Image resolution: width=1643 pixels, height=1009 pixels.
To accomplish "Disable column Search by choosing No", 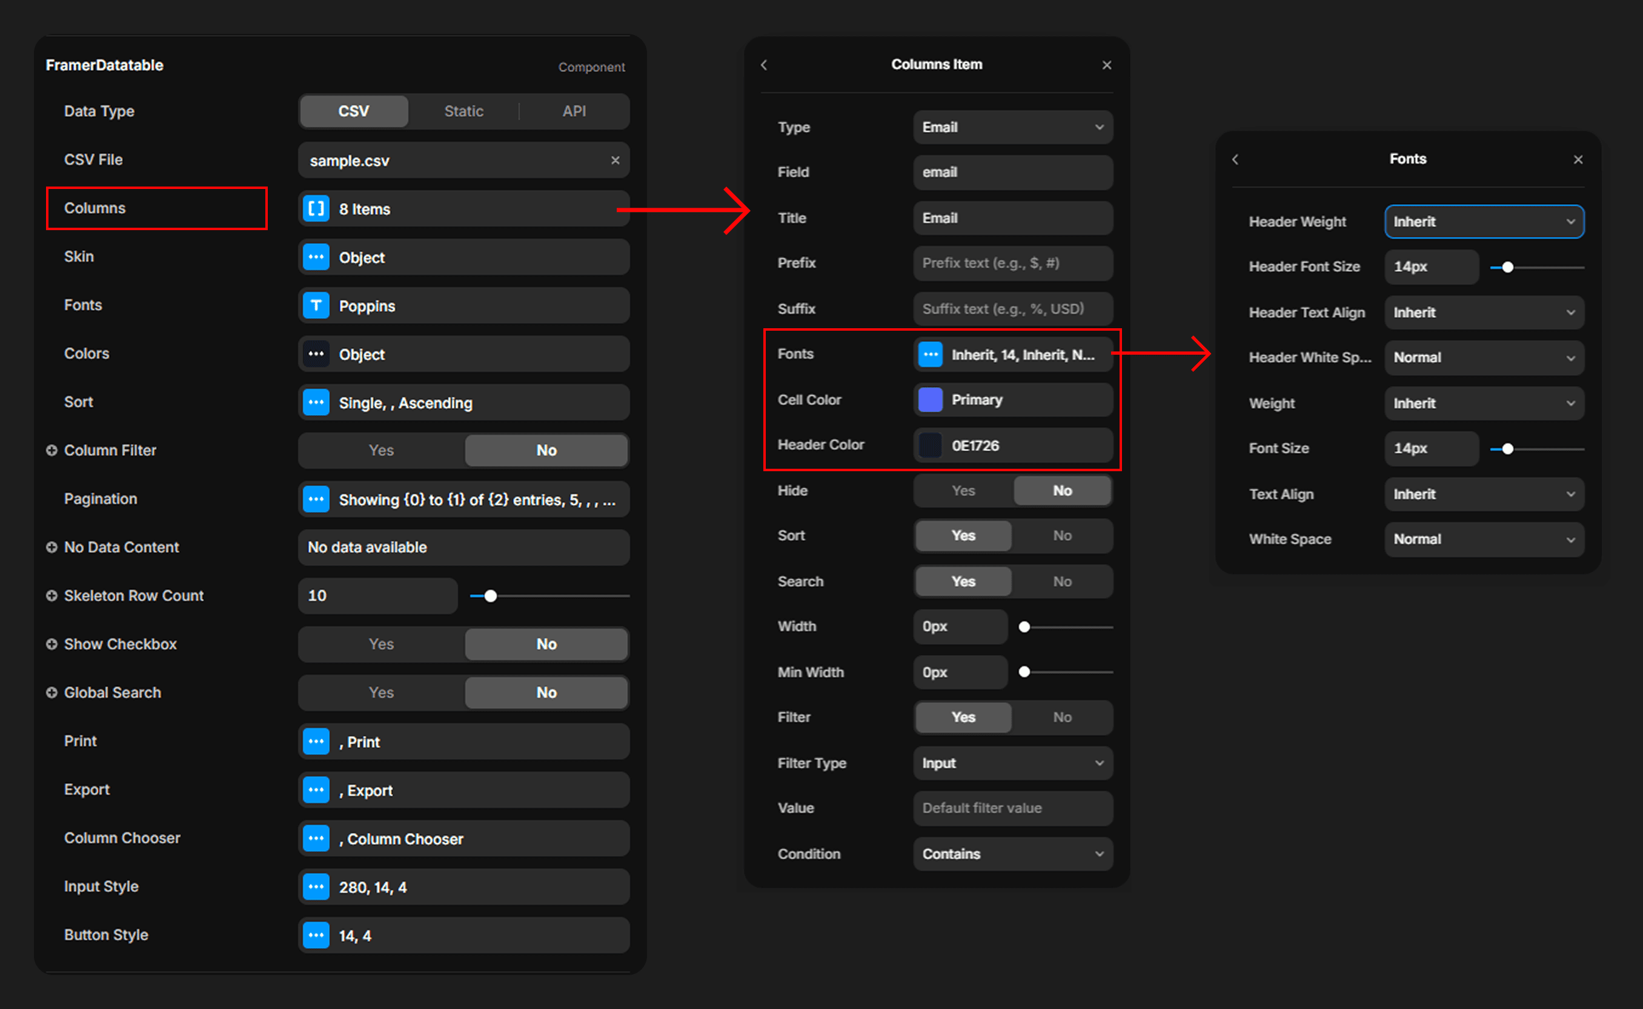I will (x=1062, y=581).
